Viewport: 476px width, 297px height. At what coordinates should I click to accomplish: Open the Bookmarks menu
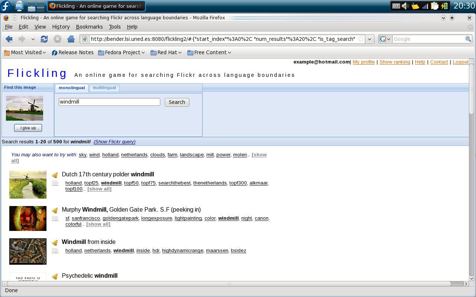89,27
